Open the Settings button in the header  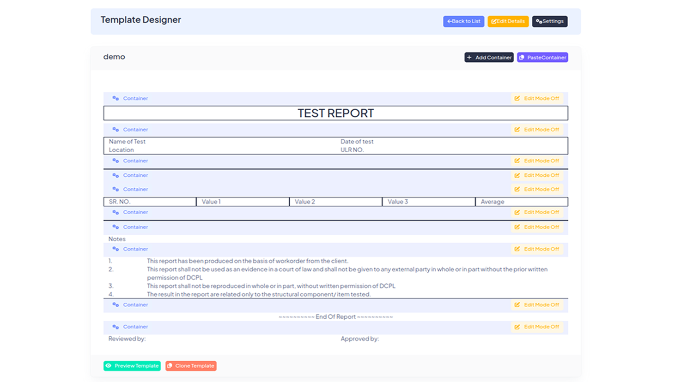coord(549,21)
